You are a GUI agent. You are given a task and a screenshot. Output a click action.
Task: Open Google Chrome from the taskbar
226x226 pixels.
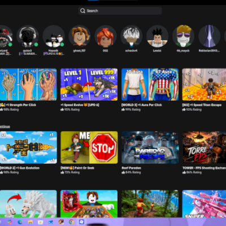coord(71,222)
